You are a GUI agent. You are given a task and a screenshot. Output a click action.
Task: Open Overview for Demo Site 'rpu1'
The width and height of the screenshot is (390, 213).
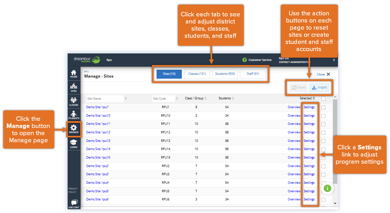[294, 107]
